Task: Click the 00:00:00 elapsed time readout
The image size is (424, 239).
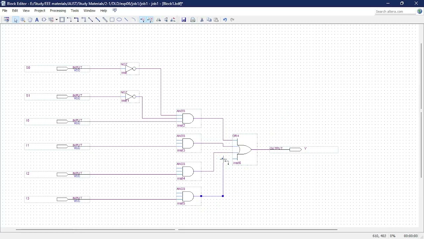Action: click(411, 236)
